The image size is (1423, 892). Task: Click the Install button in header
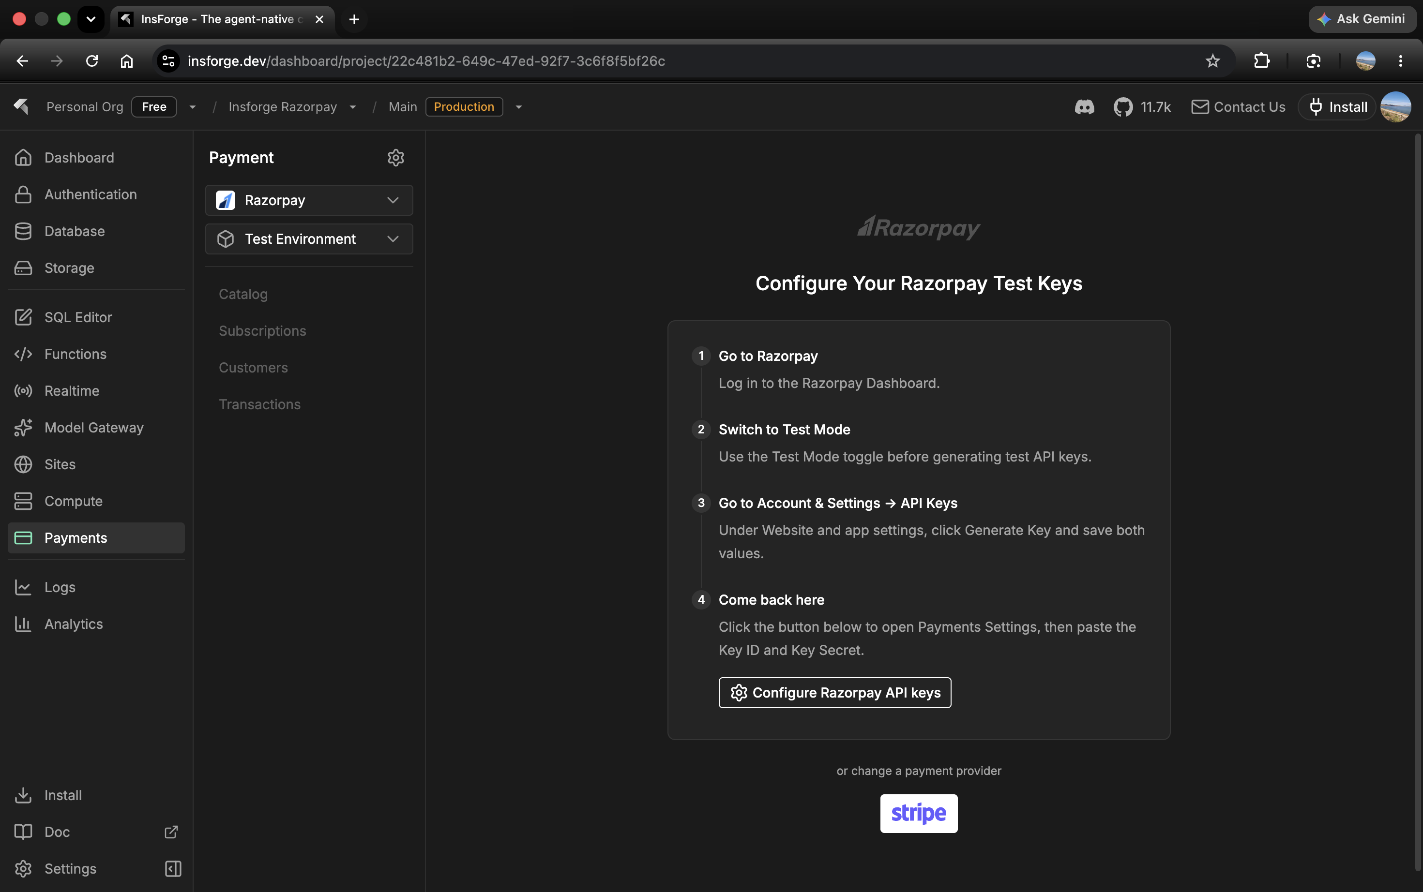pyautogui.click(x=1337, y=107)
